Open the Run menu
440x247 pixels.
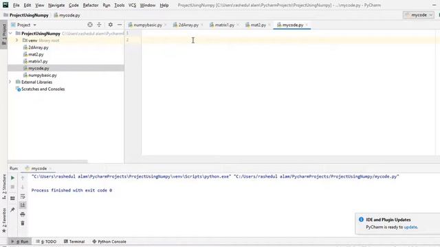107,5
